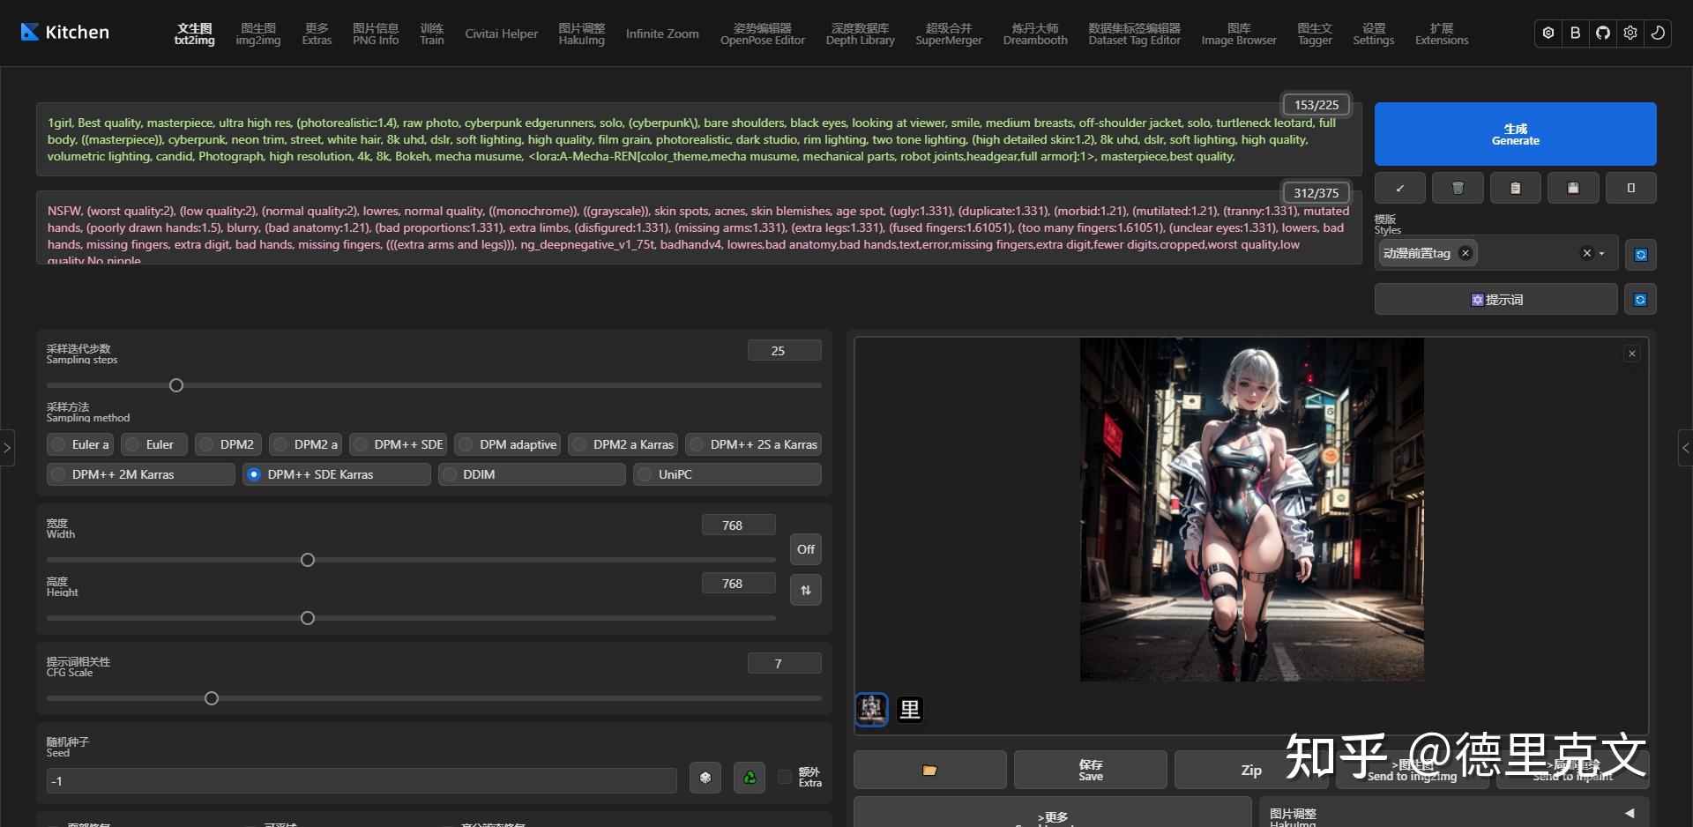Click the green recycle seed icon
Screen dimensions: 1693x827
(750, 778)
